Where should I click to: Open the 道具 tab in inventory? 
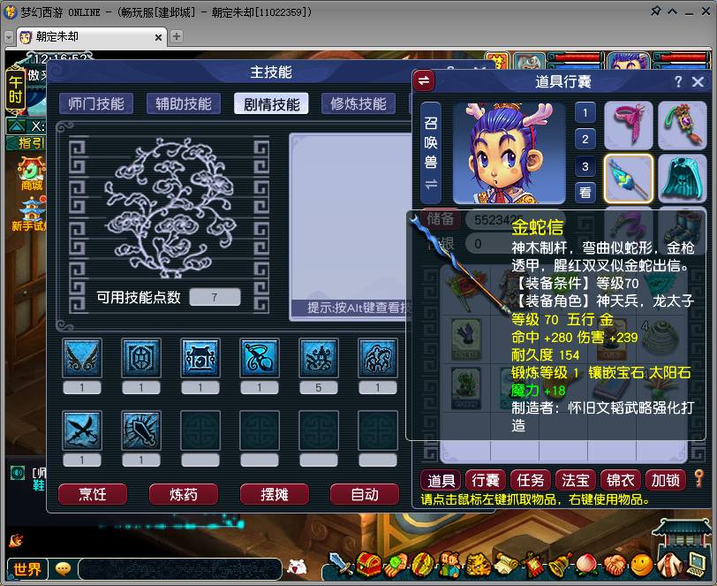[441, 480]
